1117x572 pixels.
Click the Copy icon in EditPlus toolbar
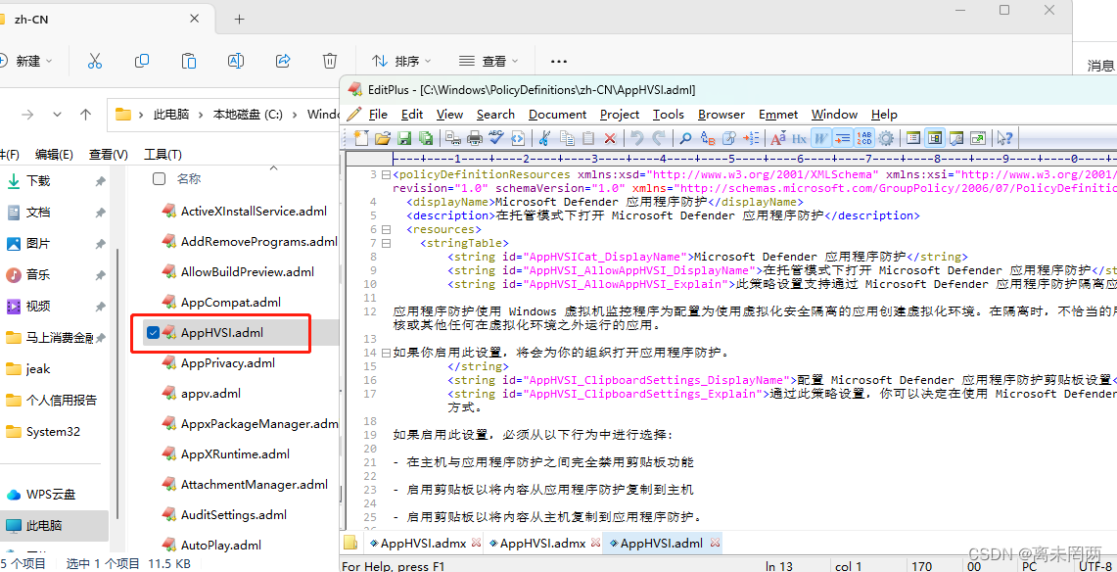click(x=567, y=138)
